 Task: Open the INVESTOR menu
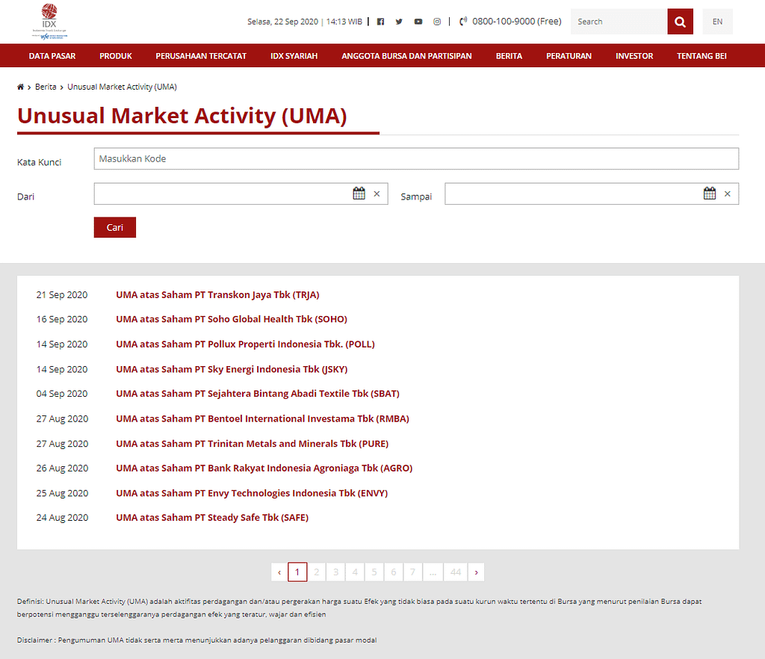634,56
